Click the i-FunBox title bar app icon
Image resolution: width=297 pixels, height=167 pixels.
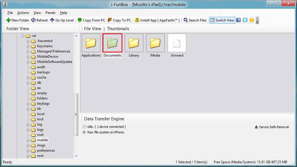(x=5, y=4)
